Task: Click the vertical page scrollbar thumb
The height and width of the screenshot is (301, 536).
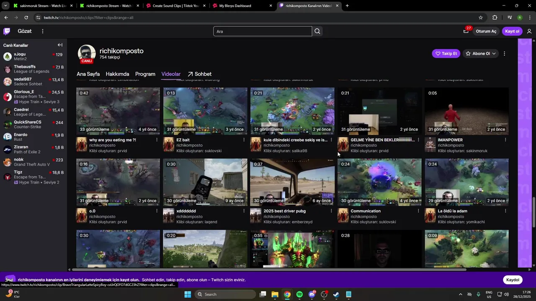Action: pyautogui.click(x=534, y=212)
